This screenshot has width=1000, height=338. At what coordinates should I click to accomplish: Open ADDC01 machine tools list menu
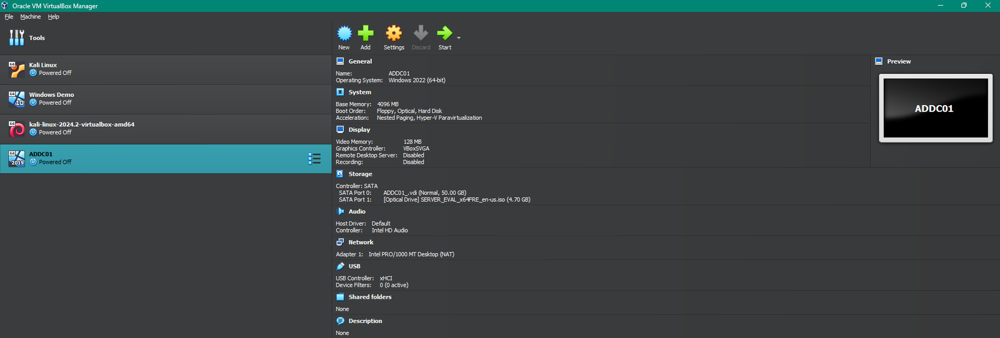pyautogui.click(x=314, y=159)
